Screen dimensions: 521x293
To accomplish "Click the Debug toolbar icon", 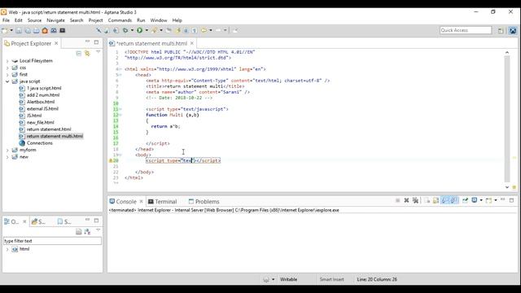I will click(x=125, y=31).
